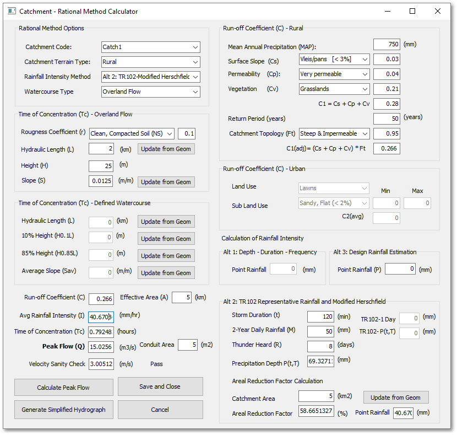Click the Time of Concentration (Tc) result field
The height and width of the screenshot is (435, 457).
pyautogui.click(x=101, y=332)
